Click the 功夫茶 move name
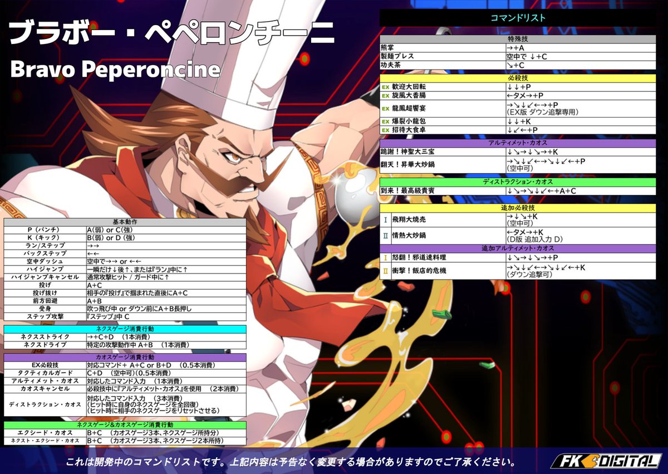 coord(391,65)
